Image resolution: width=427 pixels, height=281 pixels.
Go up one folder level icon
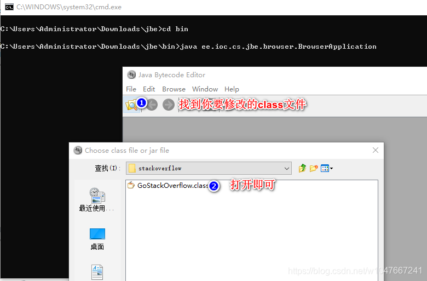click(302, 168)
